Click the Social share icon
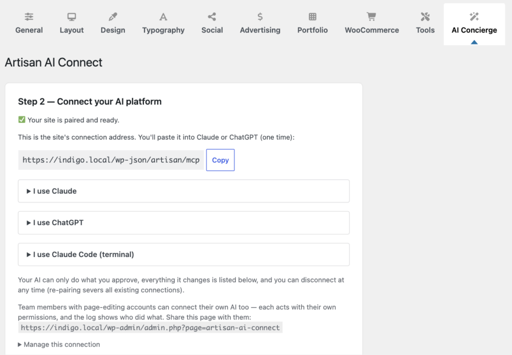The width and height of the screenshot is (512, 355). [x=212, y=16]
